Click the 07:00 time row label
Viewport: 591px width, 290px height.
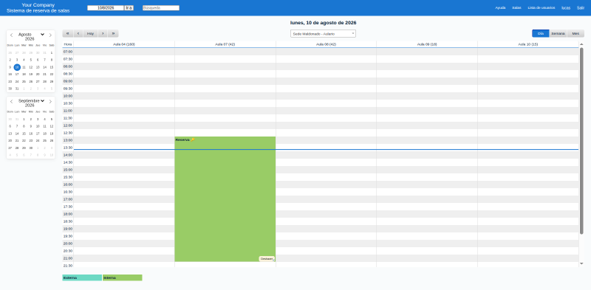(x=68, y=52)
